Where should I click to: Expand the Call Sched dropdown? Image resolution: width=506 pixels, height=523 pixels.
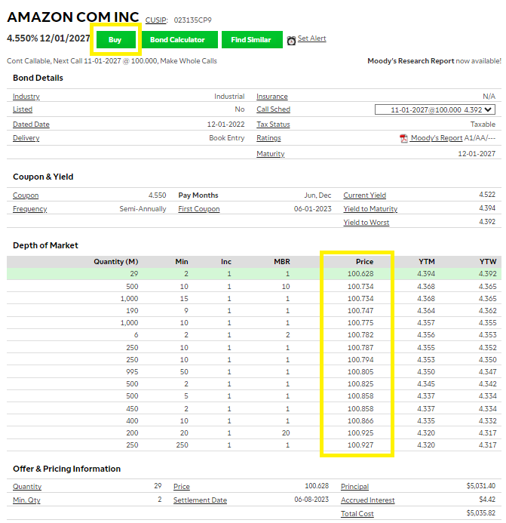coord(435,109)
